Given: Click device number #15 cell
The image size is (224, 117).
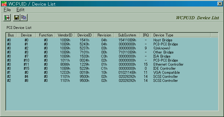Looking at the screenshot, I should click(x=26, y=68).
